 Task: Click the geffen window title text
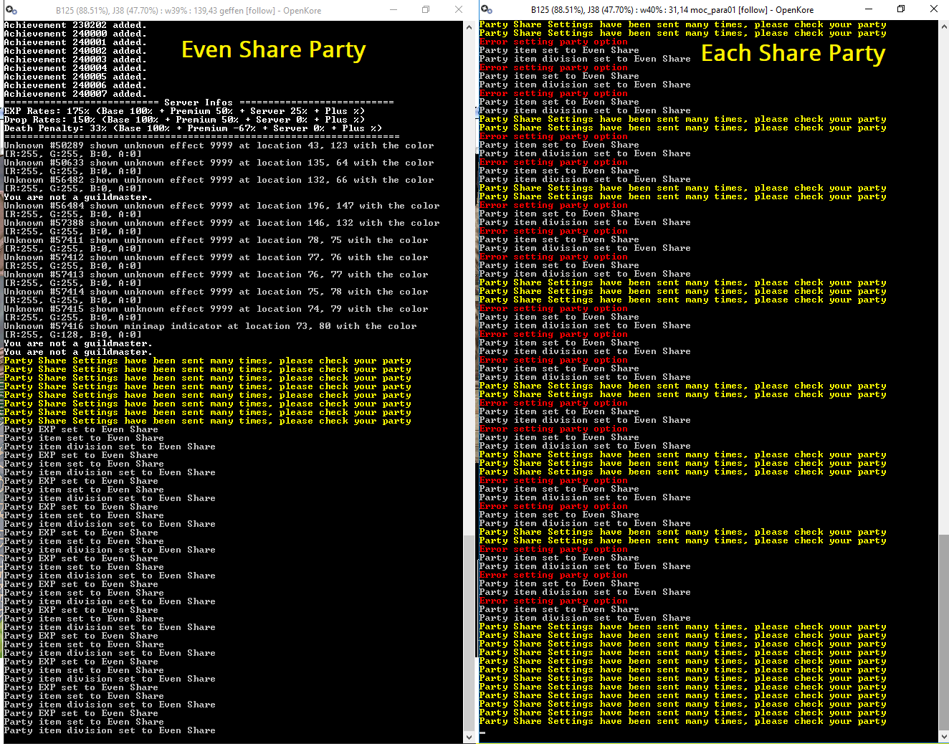click(188, 10)
